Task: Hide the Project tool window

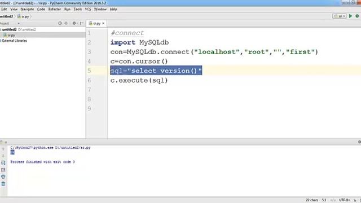Action: [x=81, y=23]
